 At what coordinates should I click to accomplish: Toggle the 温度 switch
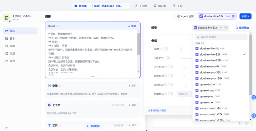point(166,49)
